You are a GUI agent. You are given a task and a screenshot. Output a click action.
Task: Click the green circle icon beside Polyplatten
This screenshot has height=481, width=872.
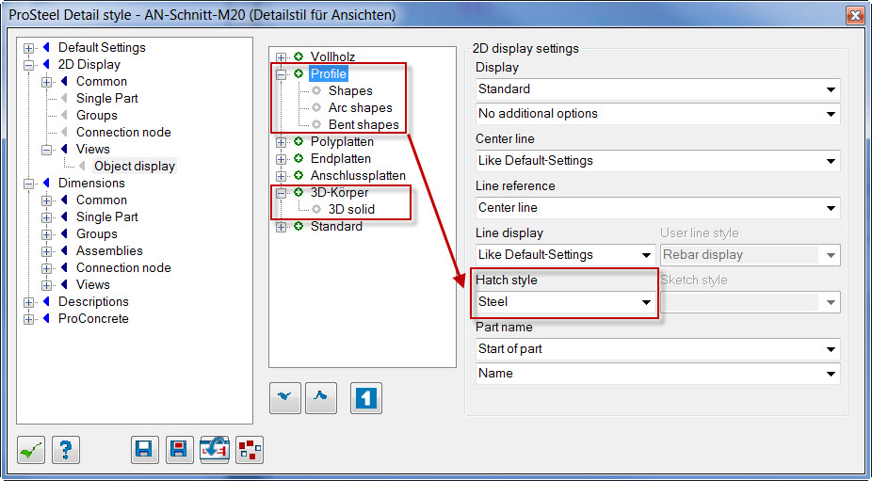(x=299, y=142)
